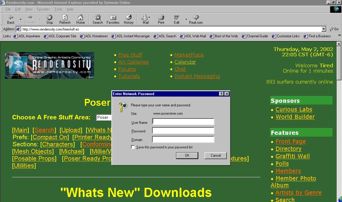Expand the address bar dropdown arrow

[324, 29]
